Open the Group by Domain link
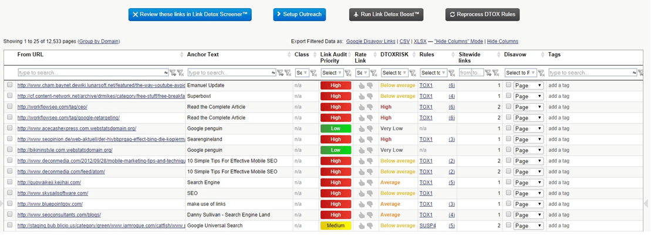Screen dimensions: 651x242 coord(99,42)
